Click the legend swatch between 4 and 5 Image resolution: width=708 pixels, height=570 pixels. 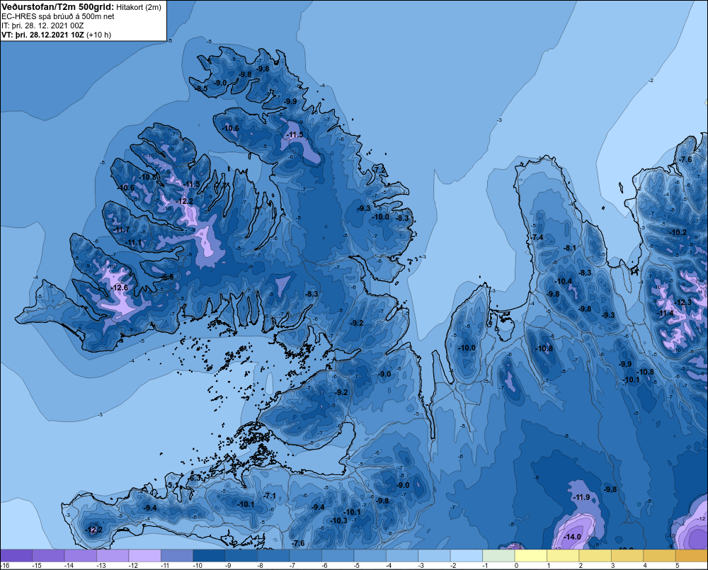(x=660, y=555)
